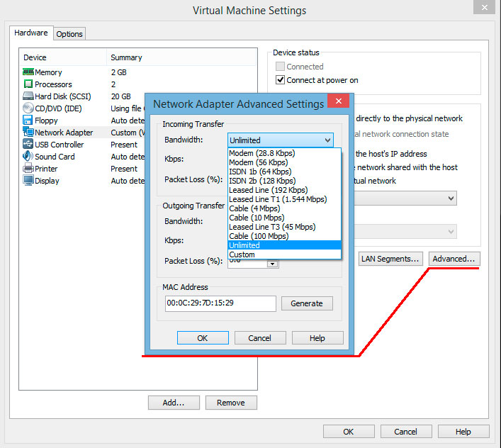This screenshot has height=448, width=501.
Task: Switch to the Hardware tab
Action: coord(31,33)
